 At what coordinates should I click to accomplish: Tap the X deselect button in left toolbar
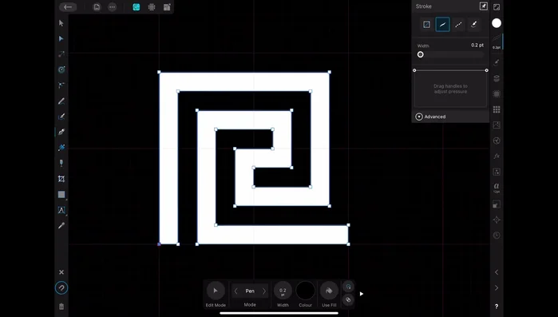(x=61, y=272)
